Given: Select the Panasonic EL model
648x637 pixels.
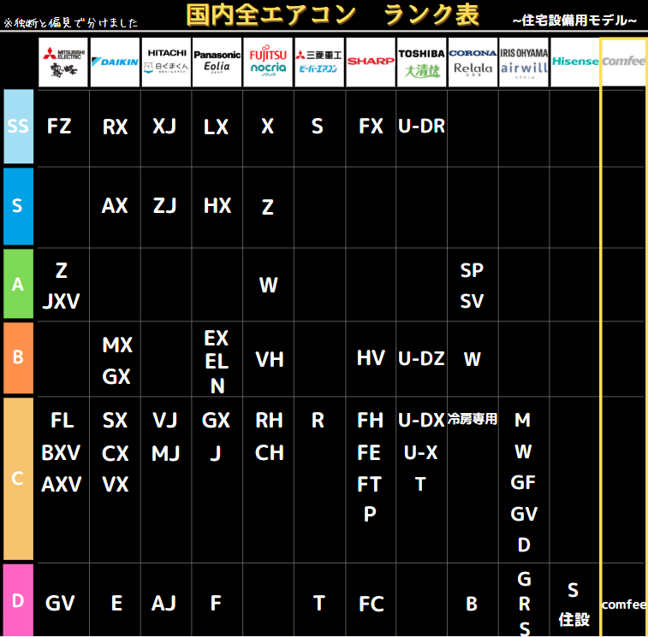Looking at the screenshot, I should (x=217, y=362).
